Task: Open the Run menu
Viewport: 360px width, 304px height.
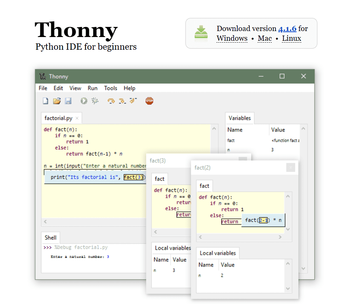Action: coord(93,88)
